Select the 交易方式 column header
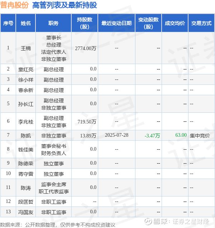Viewport: 215px width, 228px height. [x=201, y=23]
